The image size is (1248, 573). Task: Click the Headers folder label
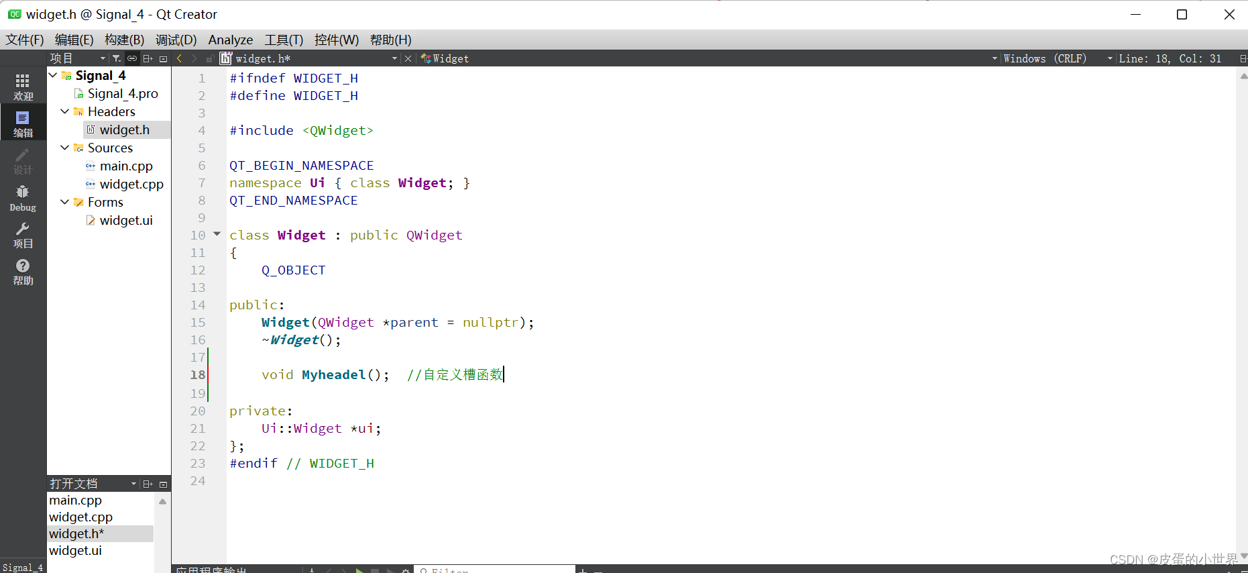coord(111,111)
